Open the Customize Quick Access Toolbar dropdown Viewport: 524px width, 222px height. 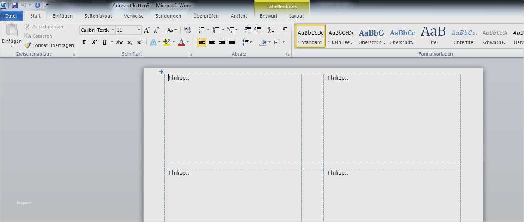click(47, 6)
